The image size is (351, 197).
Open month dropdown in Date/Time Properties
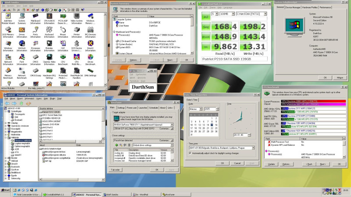tap(201, 109)
